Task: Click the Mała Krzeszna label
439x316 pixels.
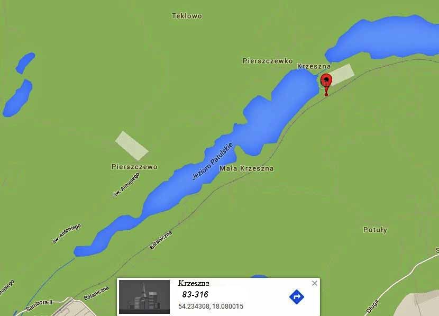Action: (246, 168)
